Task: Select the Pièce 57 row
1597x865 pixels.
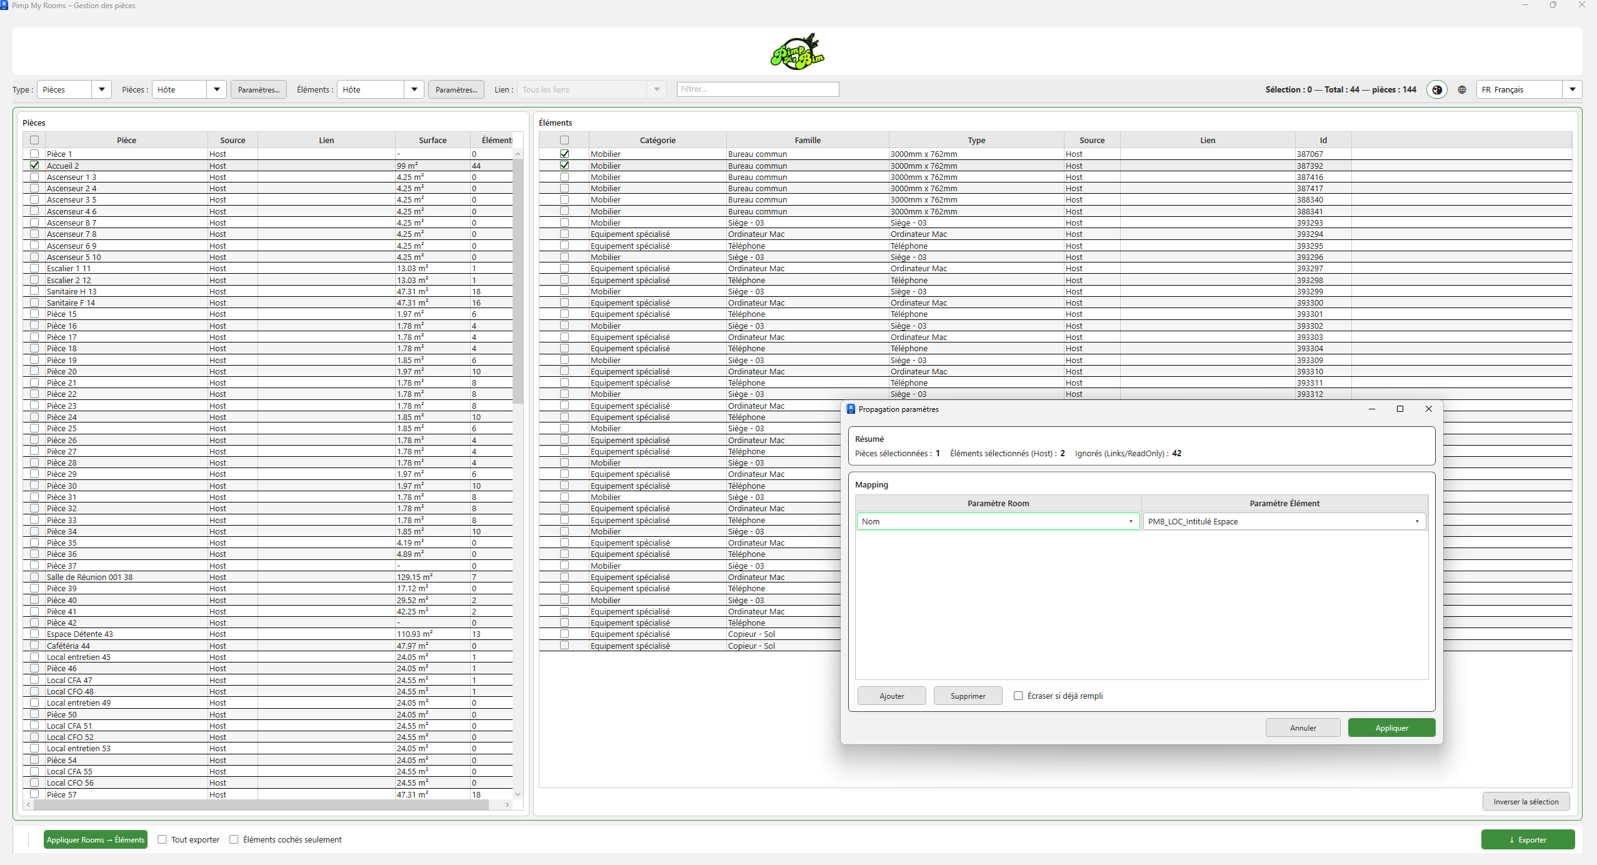Action: 268,794
